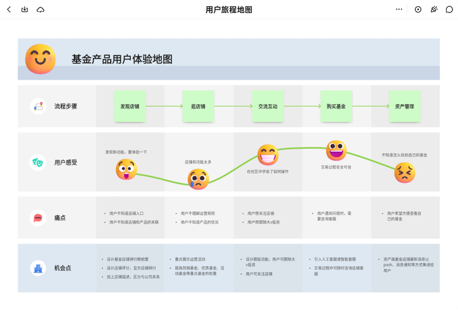458x310 pixels.
Task: Click the export download icon
Action: (25, 10)
